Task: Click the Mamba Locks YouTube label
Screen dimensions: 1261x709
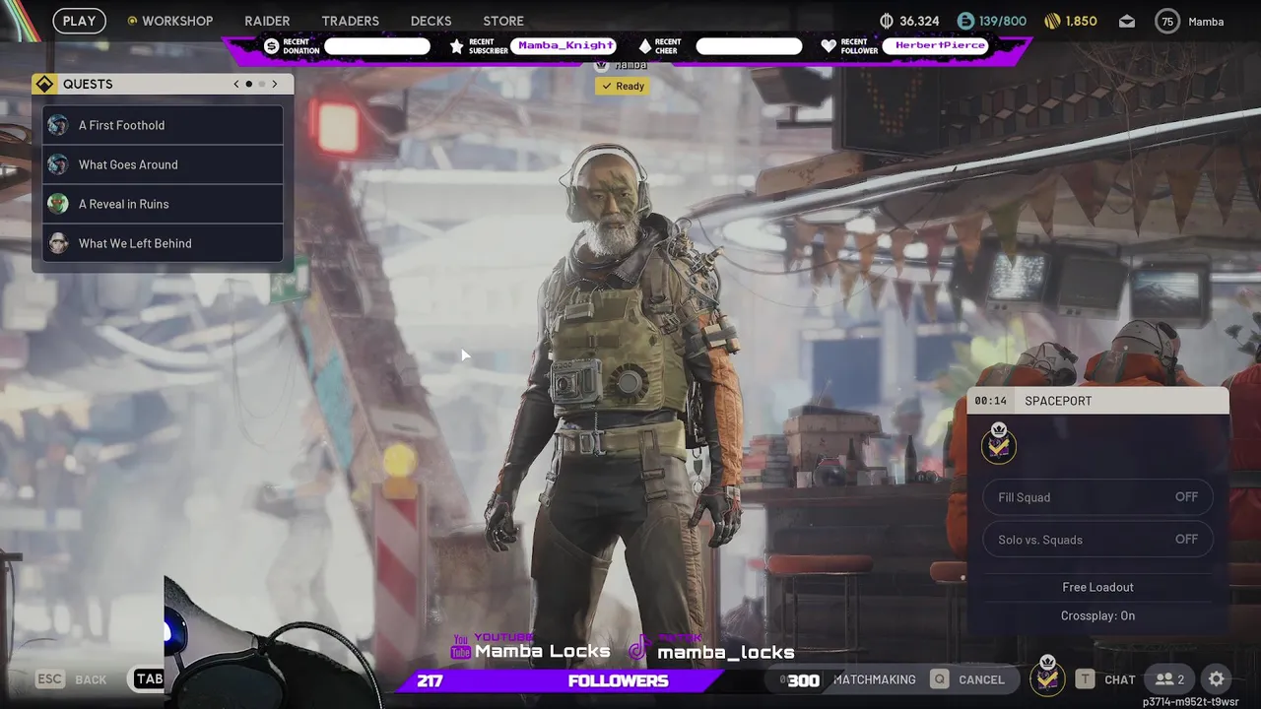Action: 543,652
